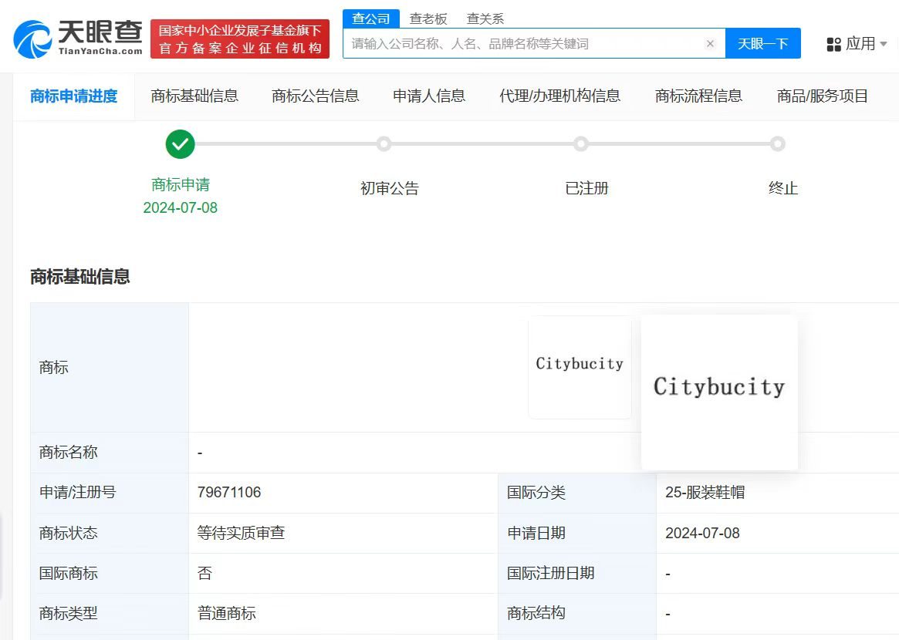Select the 商品/服务项目 tab

tap(823, 96)
